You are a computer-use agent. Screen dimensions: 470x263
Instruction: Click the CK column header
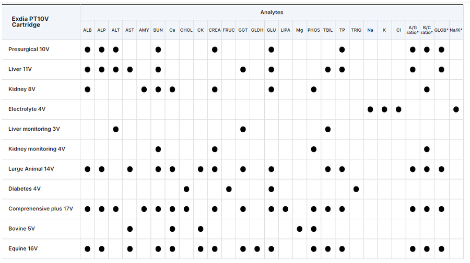(x=201, y=30)
